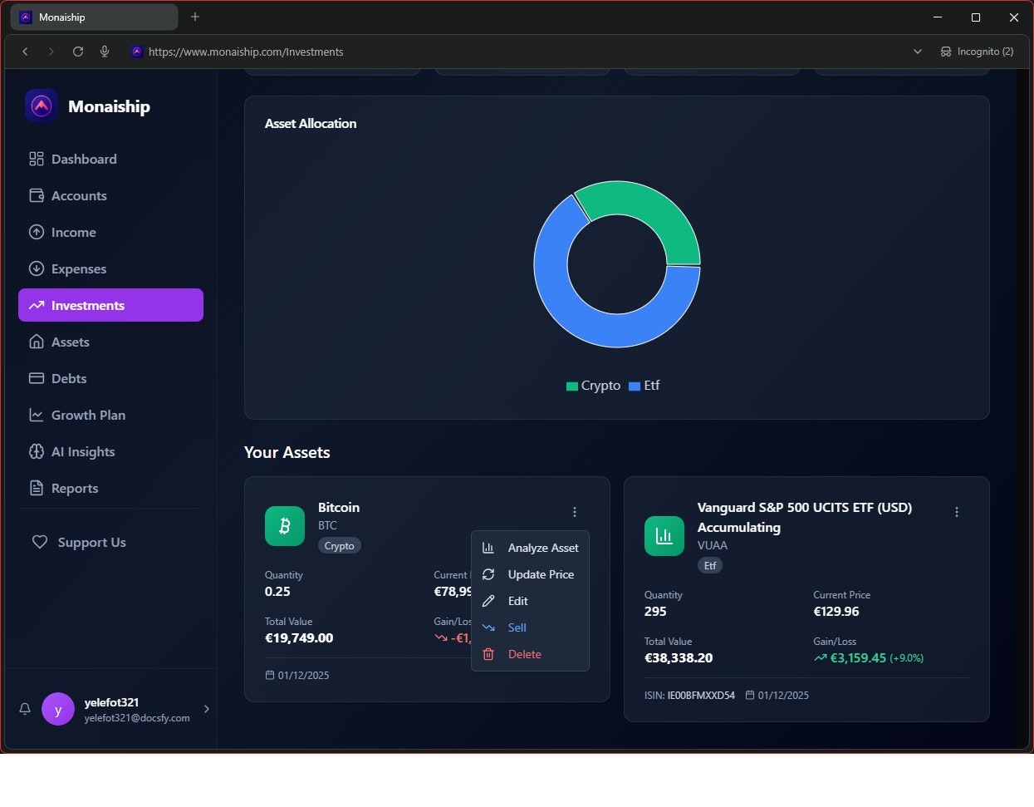This screenshot has width=1034, height=807.
Task: Click Vanguard gain €3,159.45
Action: pos(858,658)
